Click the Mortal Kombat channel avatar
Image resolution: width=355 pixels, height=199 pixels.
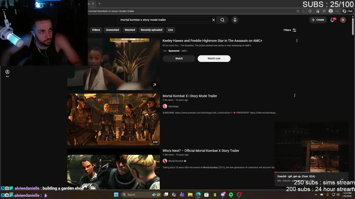coord(165,161)
